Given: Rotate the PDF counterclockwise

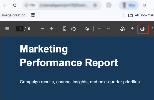Looking at the screenshot, I should (73, 29).
